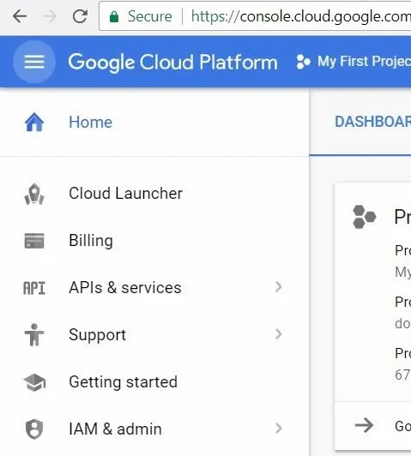Expand the Support submenu chevron
Viewport: 411px width, 456px height.
click(x=279, y=334)
